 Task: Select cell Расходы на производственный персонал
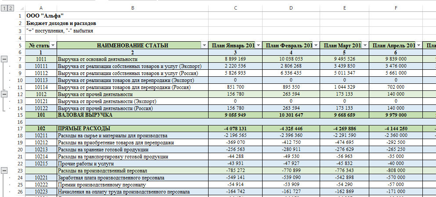(x=133, y=171)
